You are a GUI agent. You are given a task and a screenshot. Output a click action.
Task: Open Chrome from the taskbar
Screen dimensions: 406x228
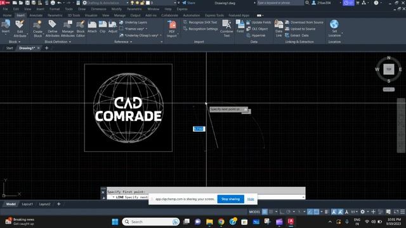pos(221,222)
